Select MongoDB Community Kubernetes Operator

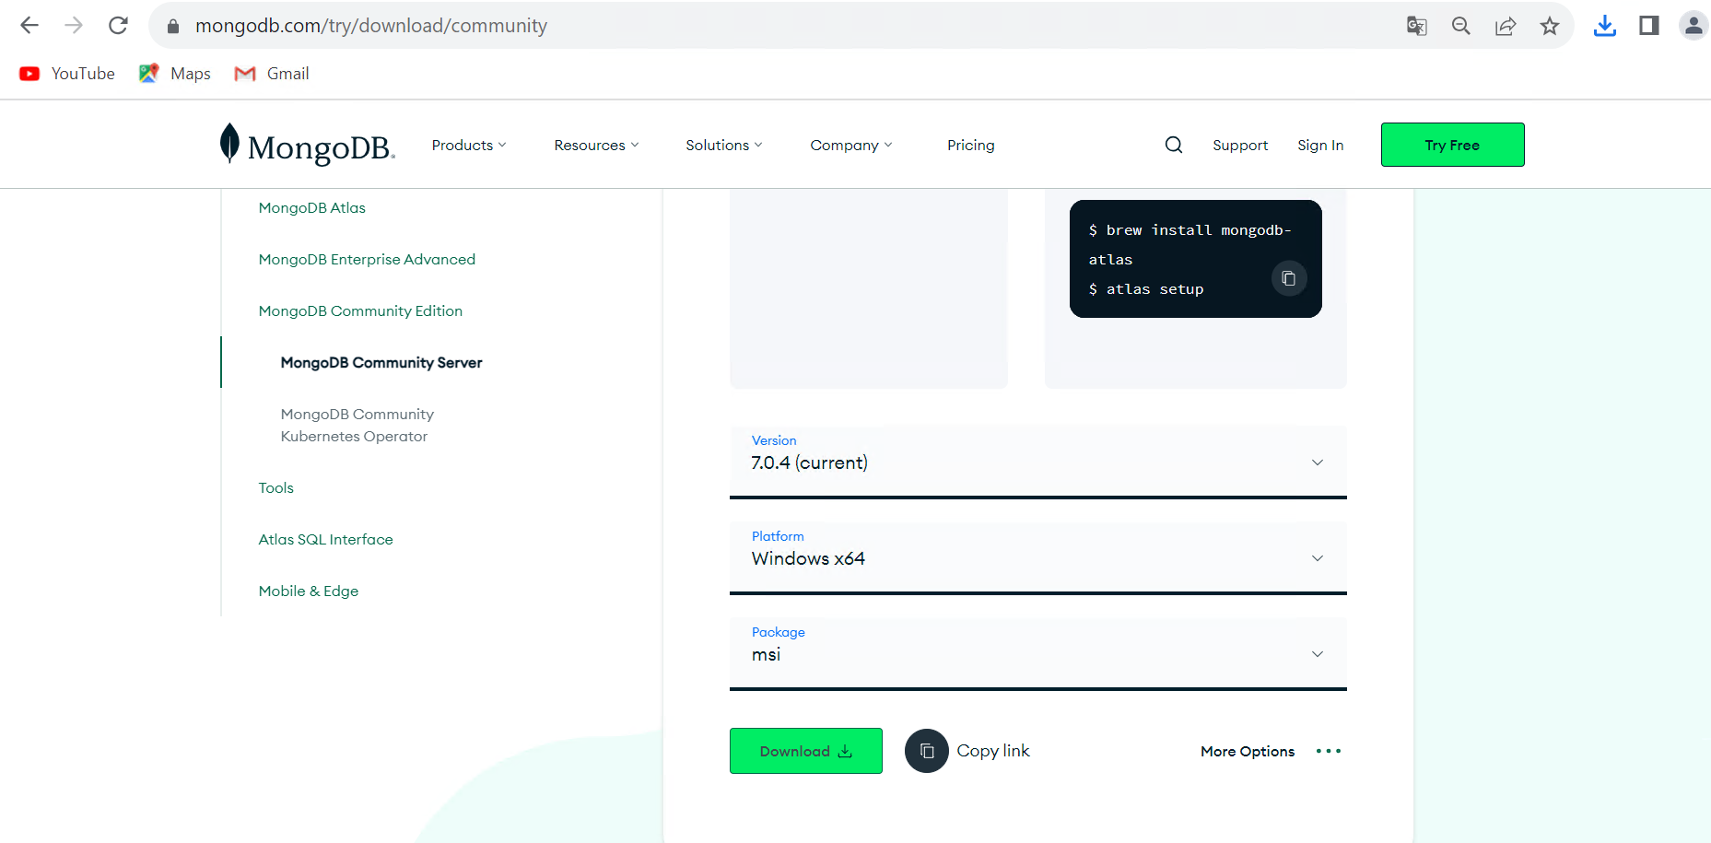[x=357, y=426]
